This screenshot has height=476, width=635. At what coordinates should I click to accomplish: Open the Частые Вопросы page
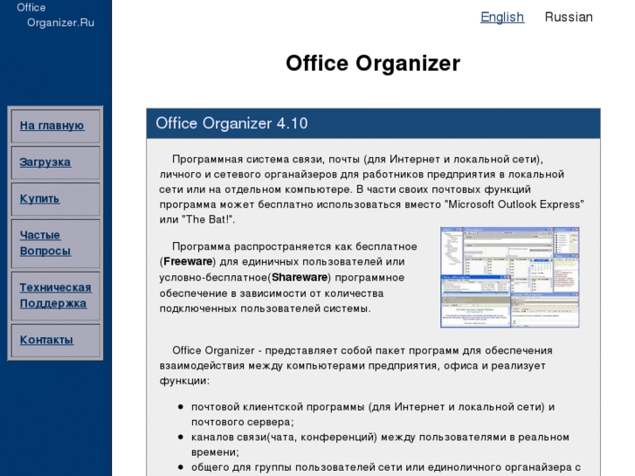45,243
